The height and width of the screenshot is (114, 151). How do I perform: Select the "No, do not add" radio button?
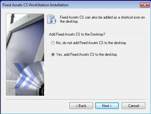(53, 43)
